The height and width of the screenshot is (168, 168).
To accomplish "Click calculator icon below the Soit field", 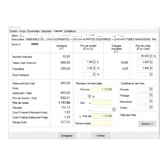I will 114,110.
